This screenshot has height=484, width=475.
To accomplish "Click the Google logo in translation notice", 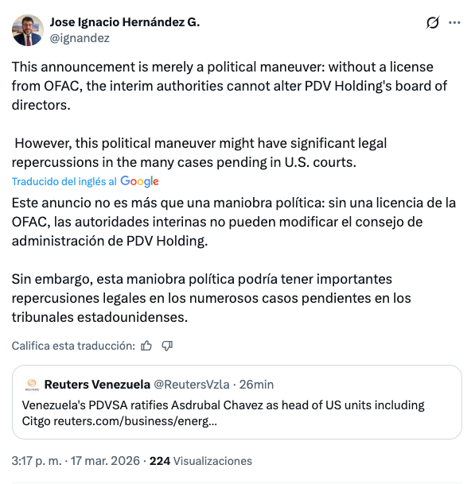I will coord(139,181).
